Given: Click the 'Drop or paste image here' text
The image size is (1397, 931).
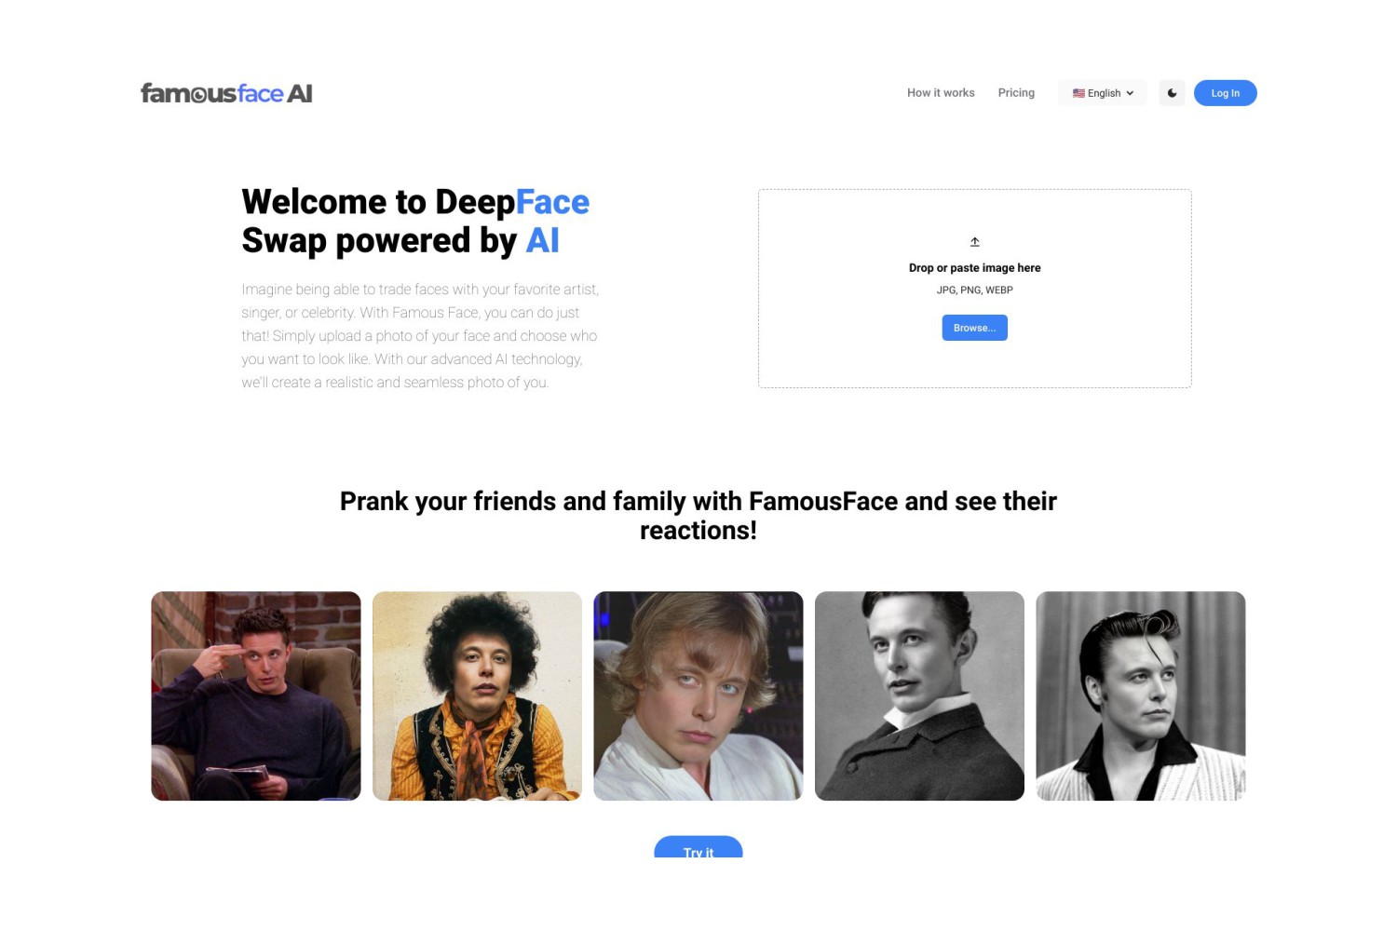Looking at the screenshot, I should point(975,268).
